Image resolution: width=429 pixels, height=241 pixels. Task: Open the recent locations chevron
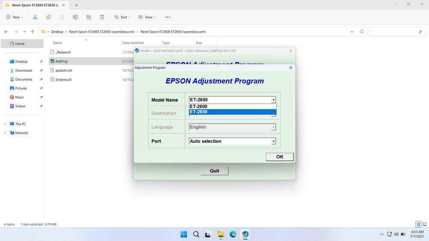coord(24,32)
